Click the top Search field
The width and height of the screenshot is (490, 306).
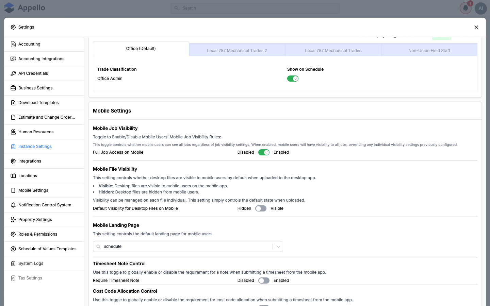tap(255, 8)
